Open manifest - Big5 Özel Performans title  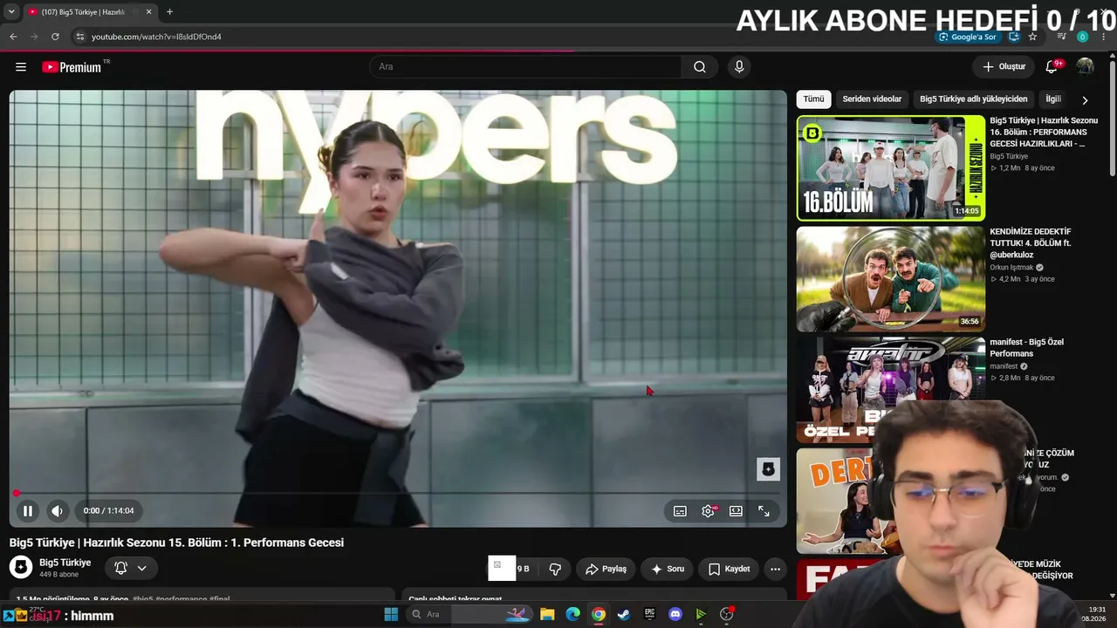click(x=1027, y=348)
